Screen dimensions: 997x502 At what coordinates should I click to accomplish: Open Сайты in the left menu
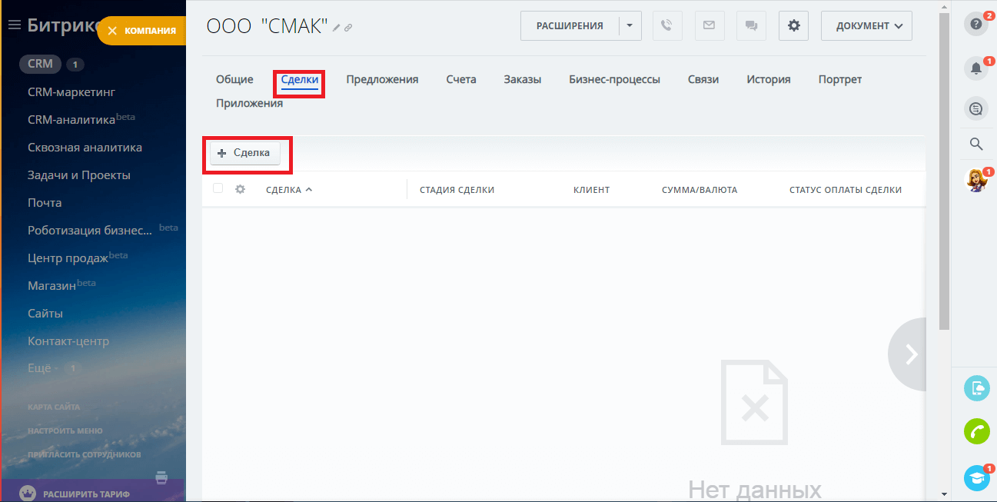coord(45,314)
